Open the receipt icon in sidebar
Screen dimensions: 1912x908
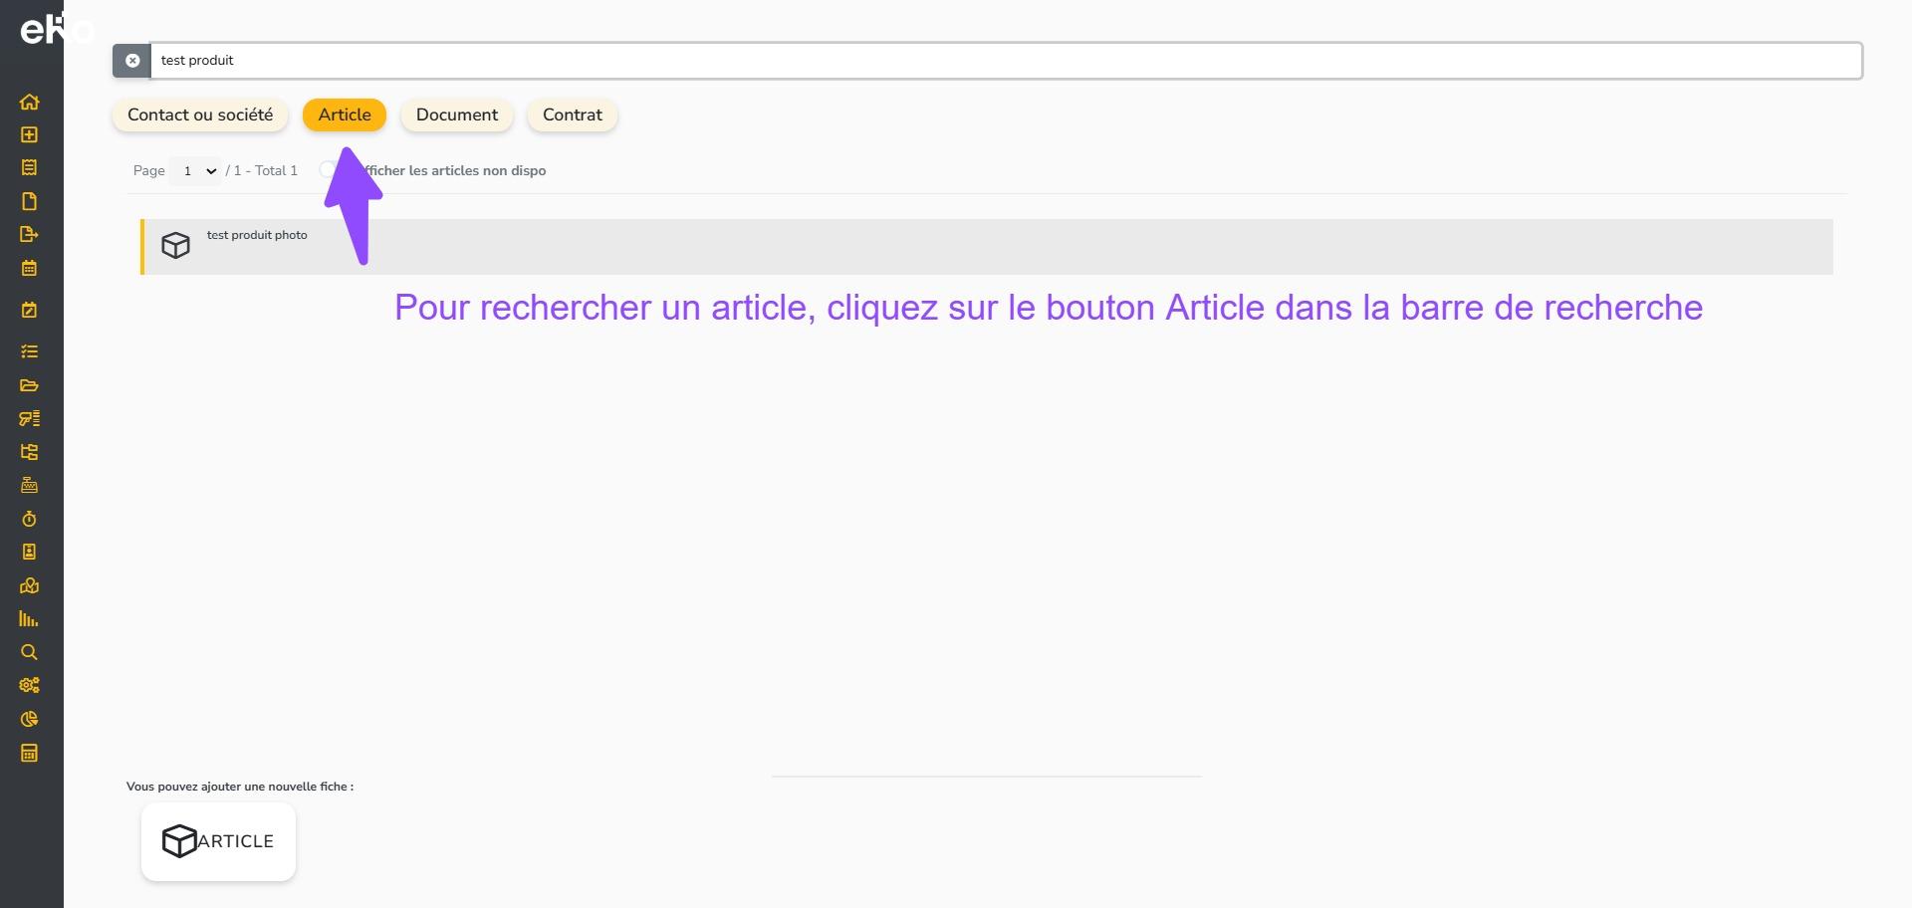coord(29,167)
